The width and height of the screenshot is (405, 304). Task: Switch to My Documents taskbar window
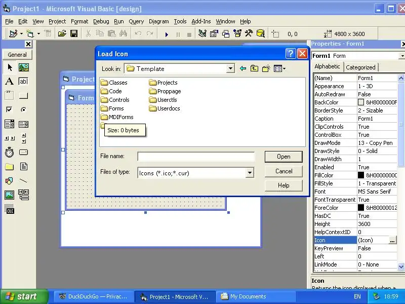pyautogui.click(x=255, y=297)
